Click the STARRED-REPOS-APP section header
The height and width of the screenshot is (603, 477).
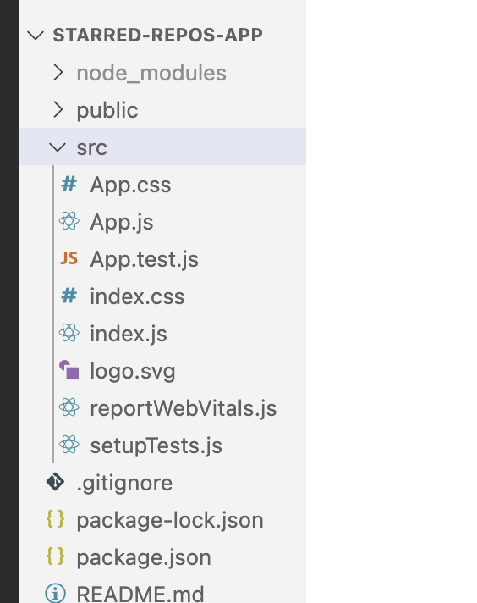point(157,35)
